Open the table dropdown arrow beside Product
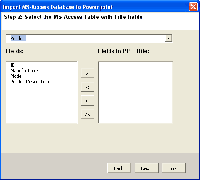The height and width of the screenshot is (180, 200). (x=168, y=38)
